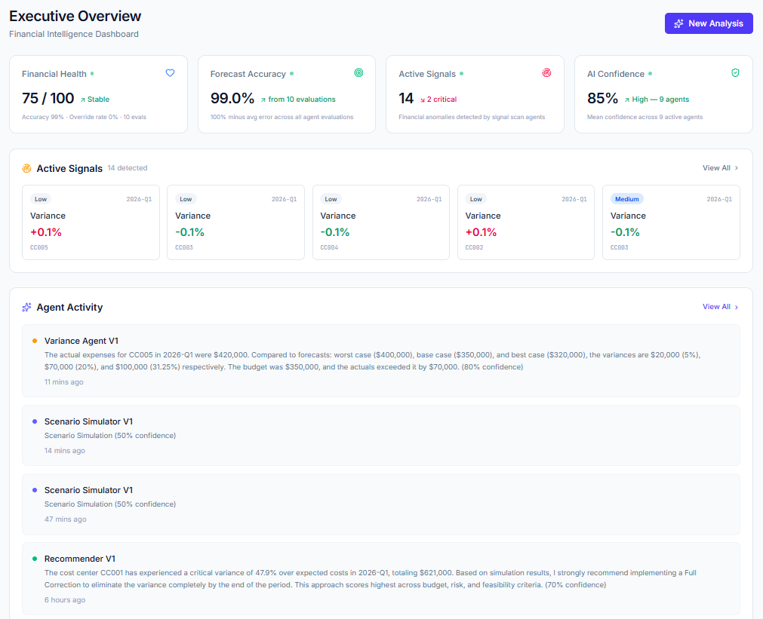Open the New Analysis dialog

(708, 23)
